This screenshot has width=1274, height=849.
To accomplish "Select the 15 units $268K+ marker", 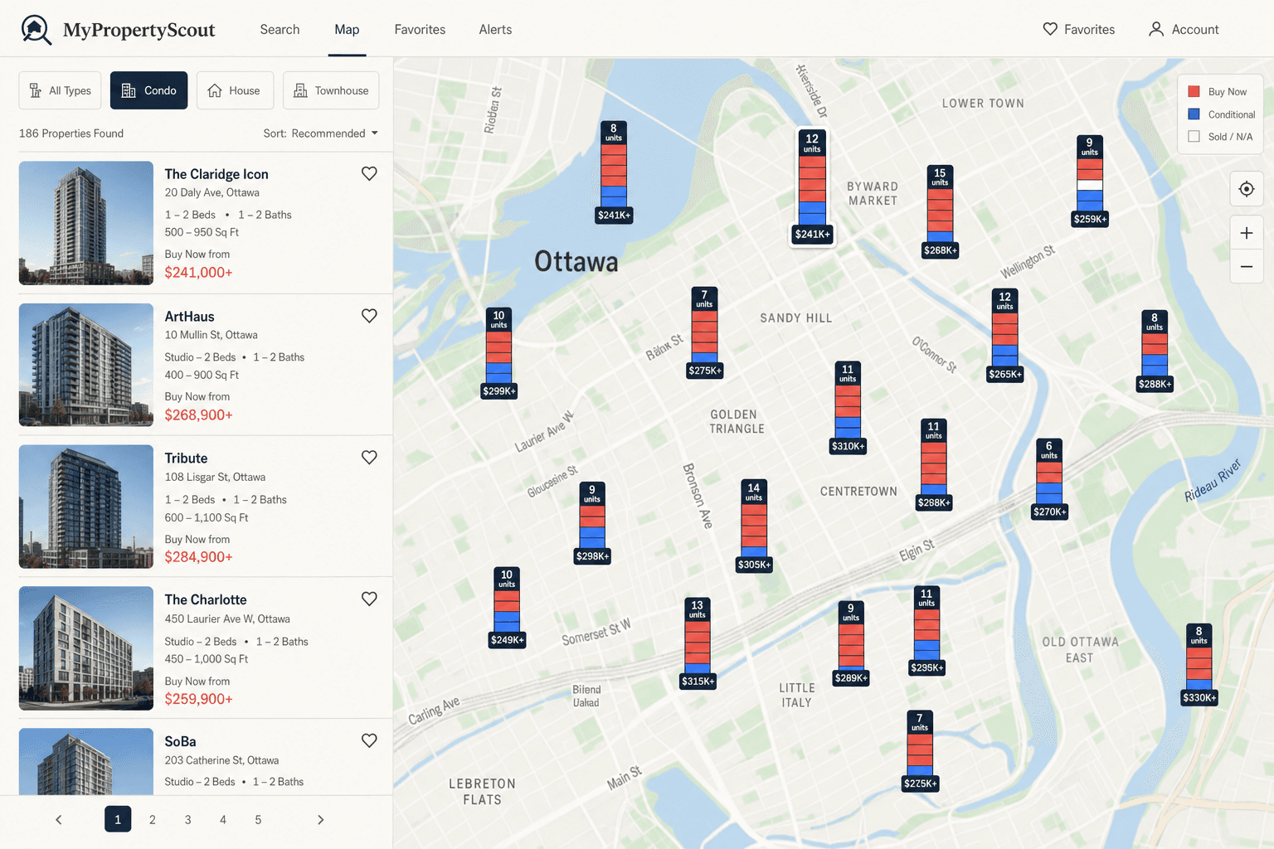I will coord(940,212).
